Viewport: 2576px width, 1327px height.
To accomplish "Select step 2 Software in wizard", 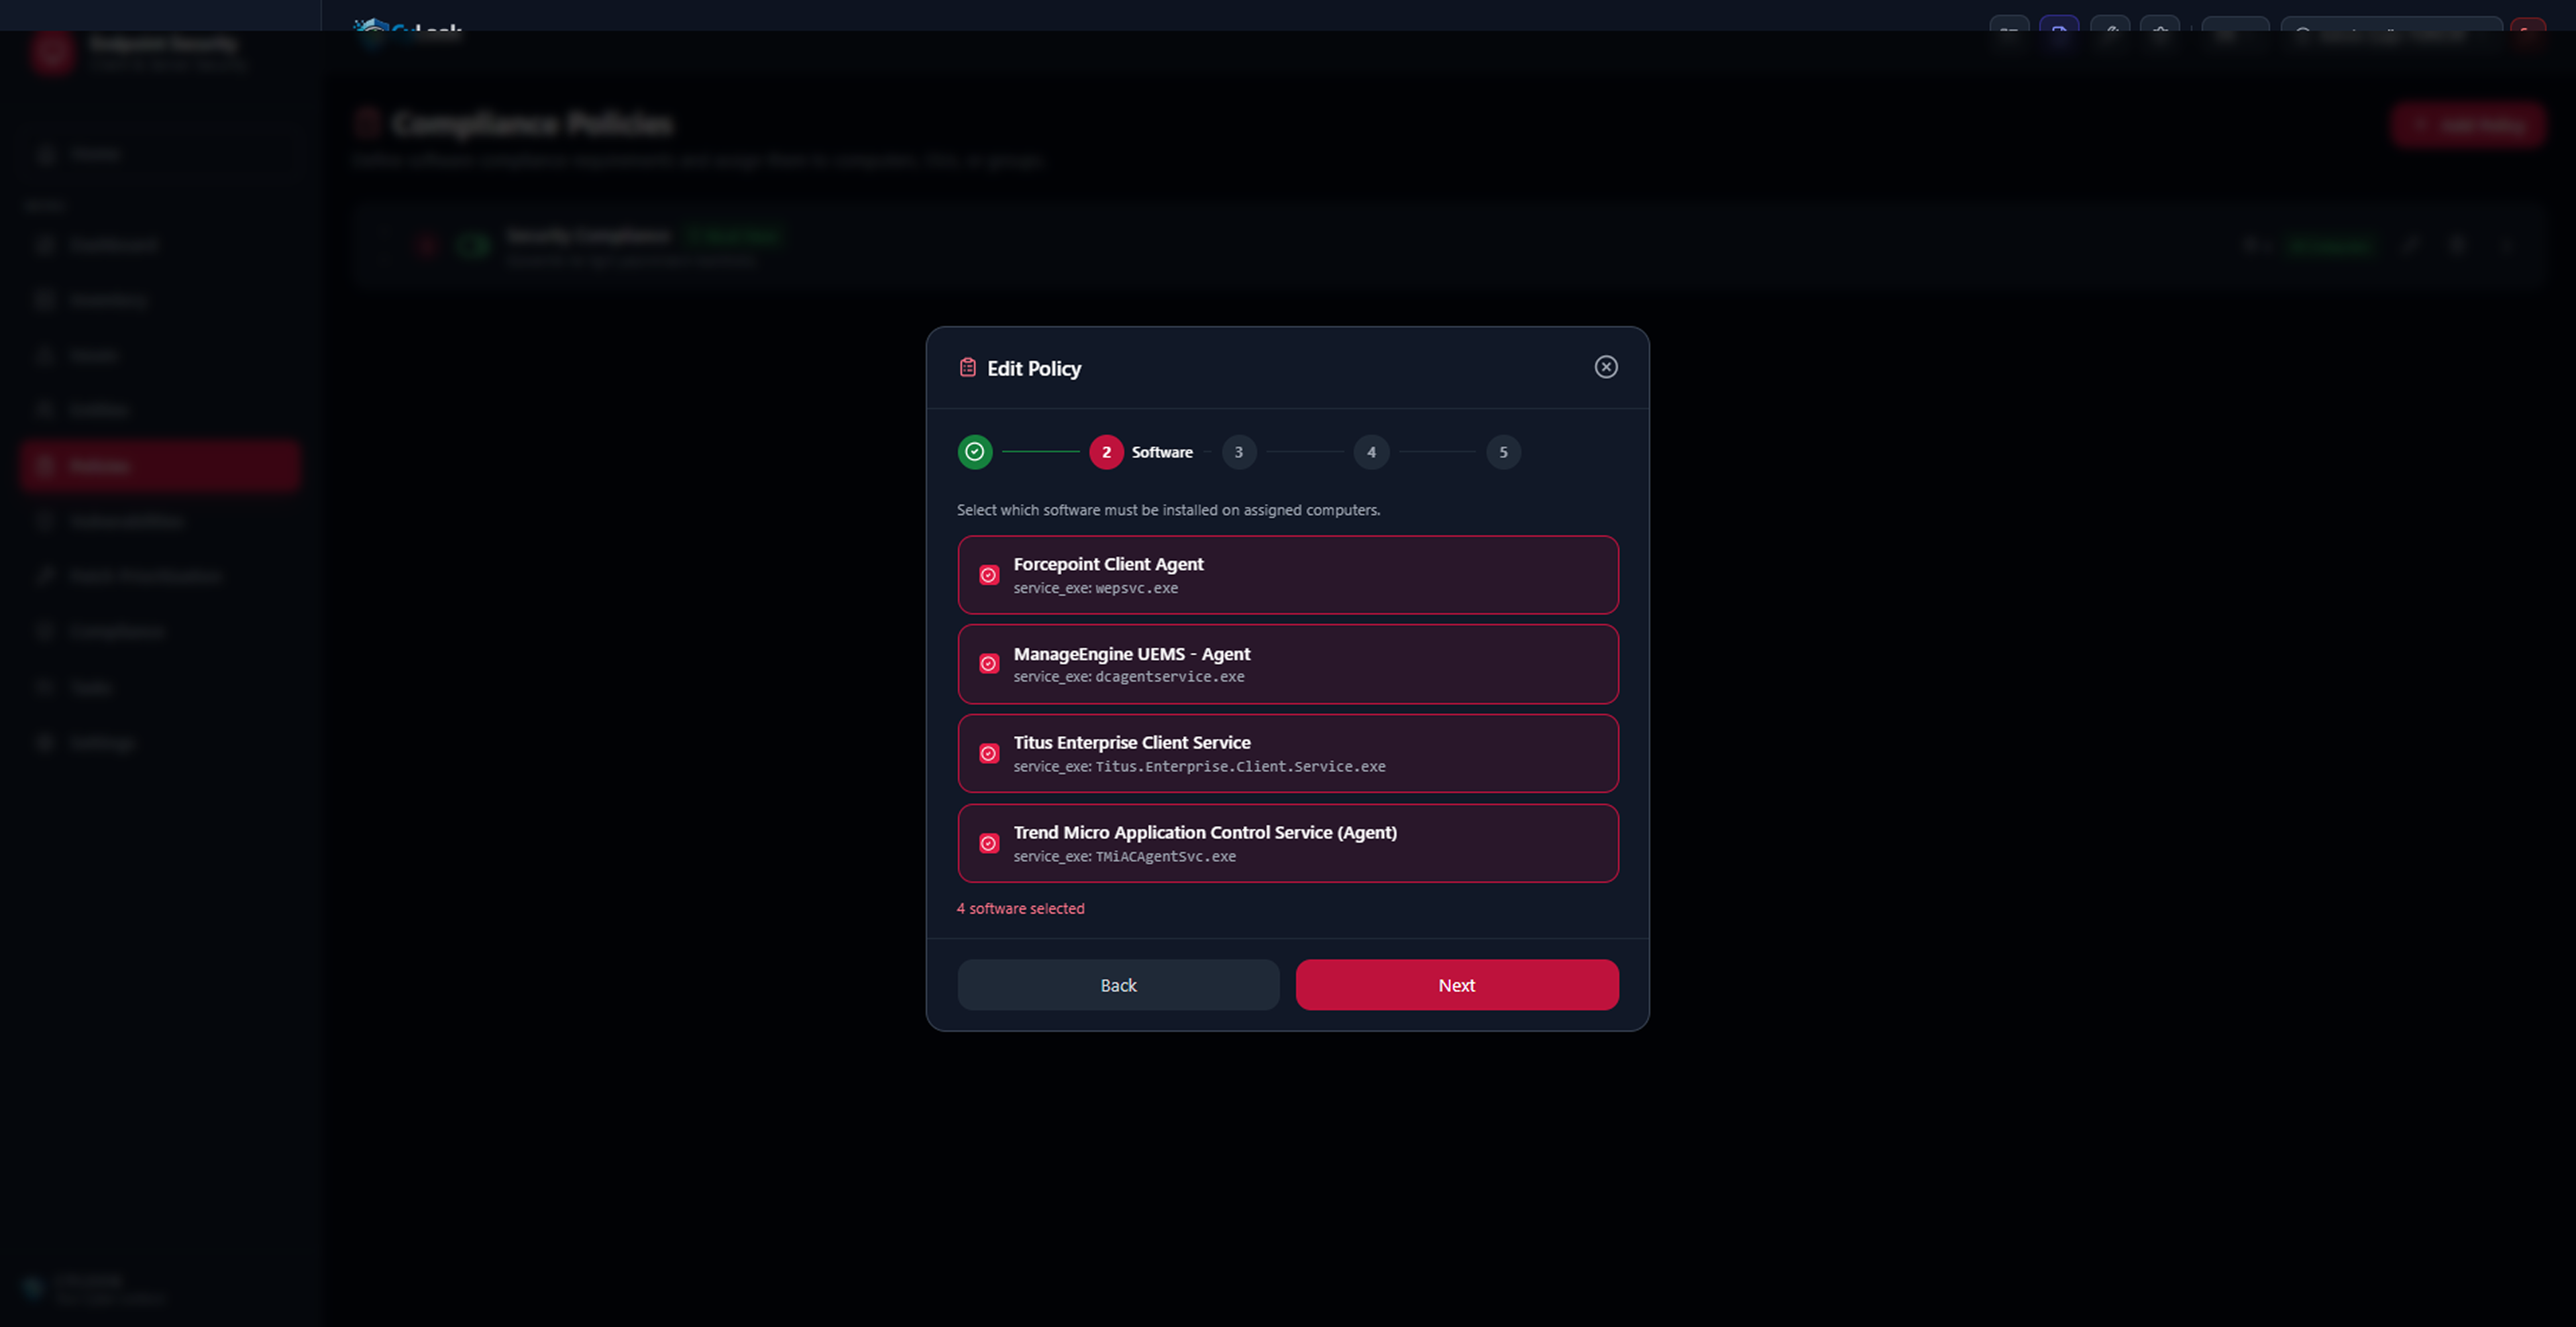I will coord(1106,452).
